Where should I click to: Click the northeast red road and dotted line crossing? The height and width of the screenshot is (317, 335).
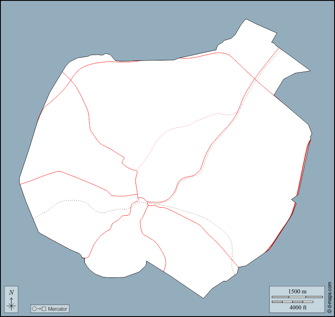(255, 79)
